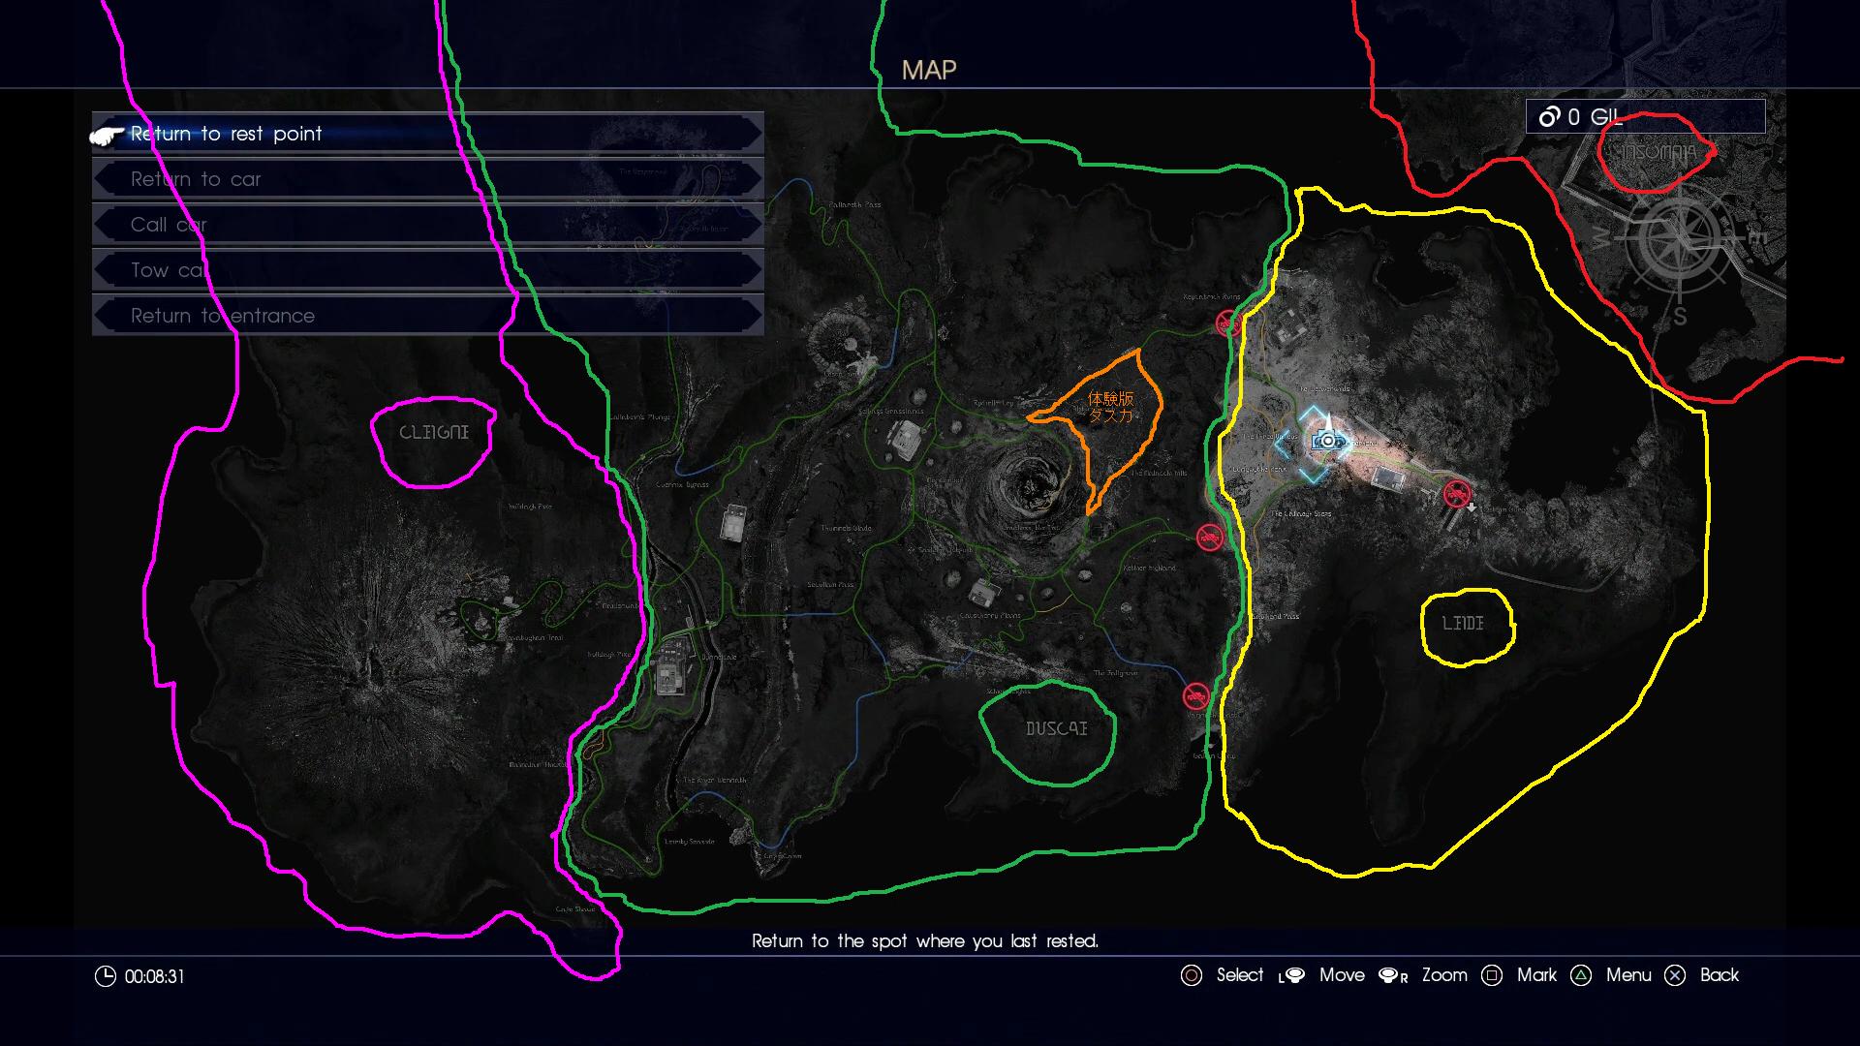Click the blue car position marker on map

(1329, 441)
